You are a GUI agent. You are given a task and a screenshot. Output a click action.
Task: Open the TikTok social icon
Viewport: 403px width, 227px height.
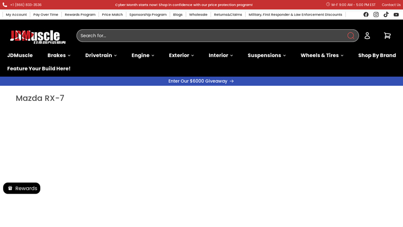(386, 15)
